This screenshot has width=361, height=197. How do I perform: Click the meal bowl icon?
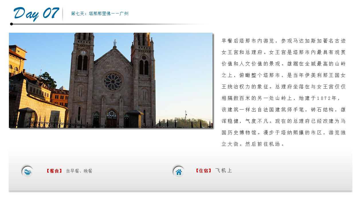(x=28, y=172)
